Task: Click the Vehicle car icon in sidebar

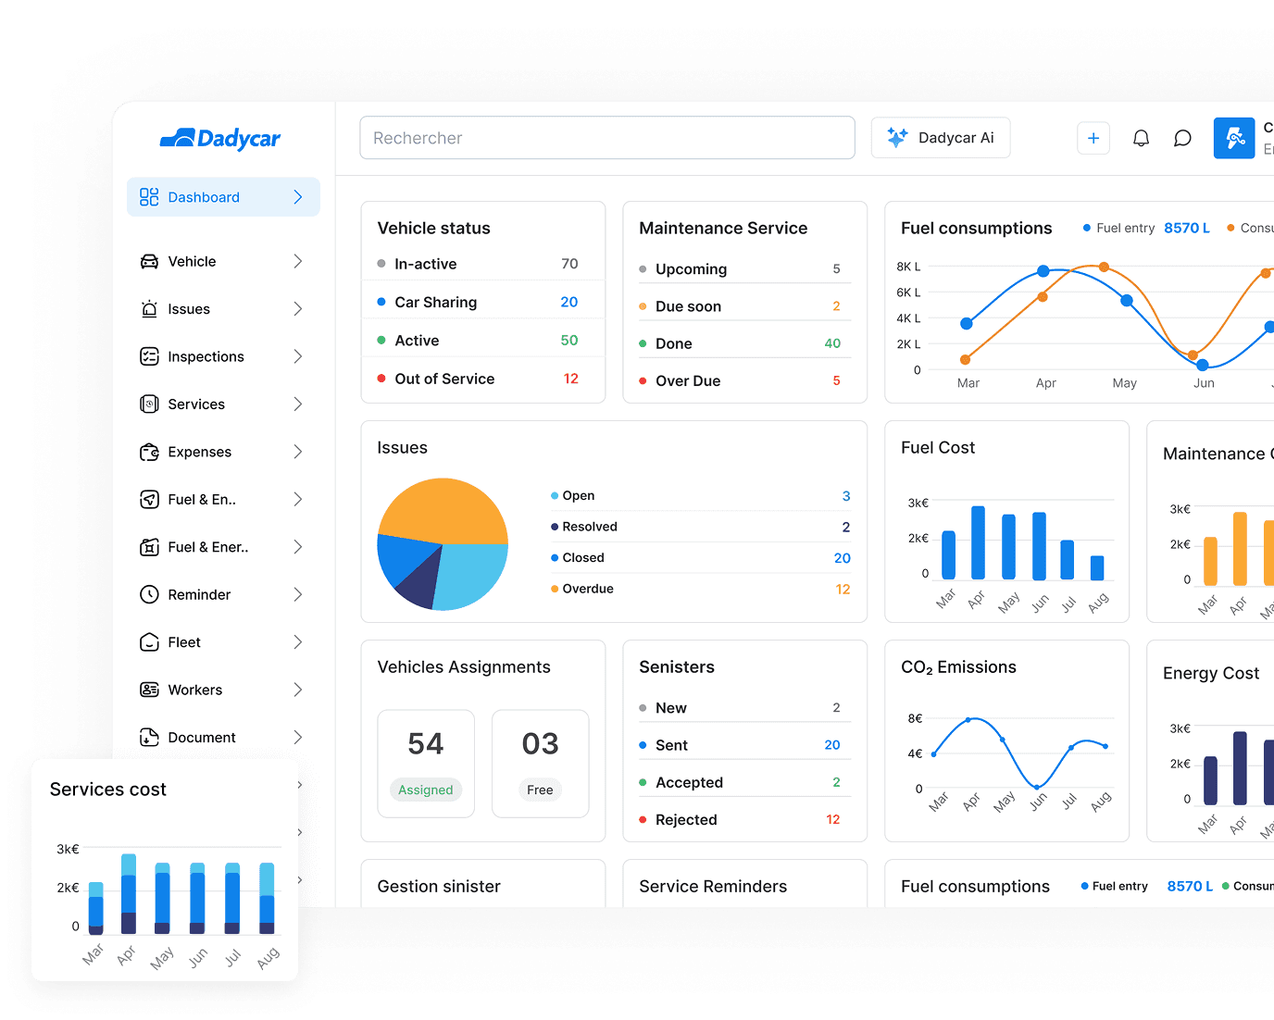Action: pos(149,261)
